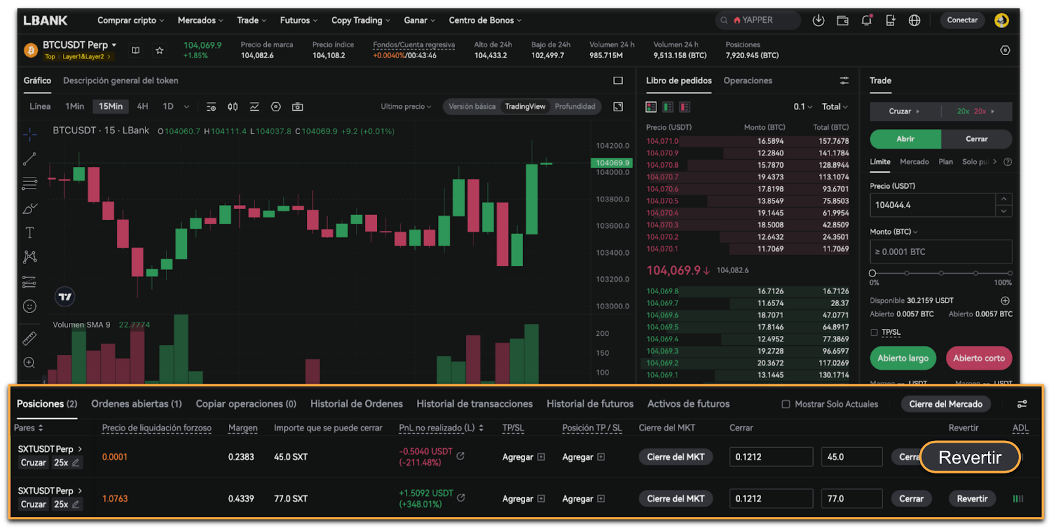Take a chart screenshot with camera icon
1049x530 pixels.
point(298,107)
